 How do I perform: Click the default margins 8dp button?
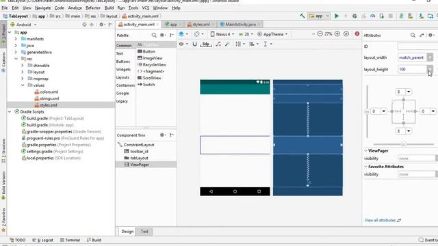tap(205, 44)
